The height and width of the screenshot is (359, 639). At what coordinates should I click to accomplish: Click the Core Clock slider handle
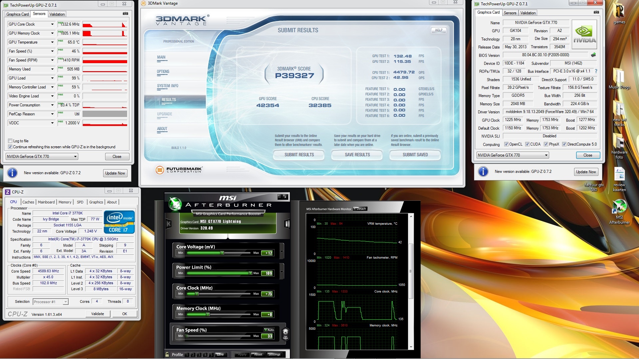tap(197, 294)
